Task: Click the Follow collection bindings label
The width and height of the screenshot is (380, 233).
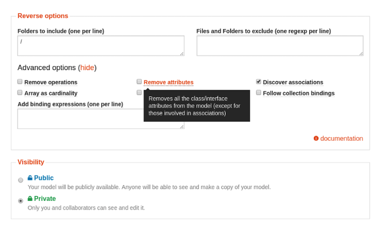Action: tap(299, 93)
